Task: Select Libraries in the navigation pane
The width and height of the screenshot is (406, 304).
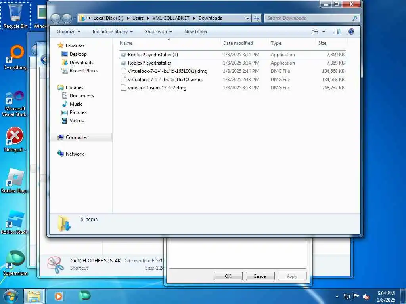Action: click(74, 87)
